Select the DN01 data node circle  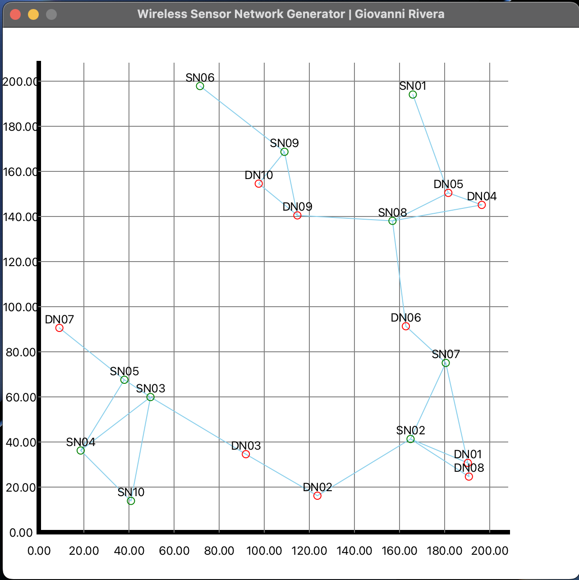pyautogui.click(x=468, y=463)
